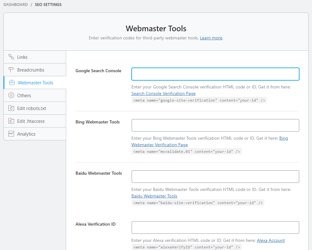Go to the Analytics tab
Image resolution: width=312 pixels, height=250 pixels.
35,134
